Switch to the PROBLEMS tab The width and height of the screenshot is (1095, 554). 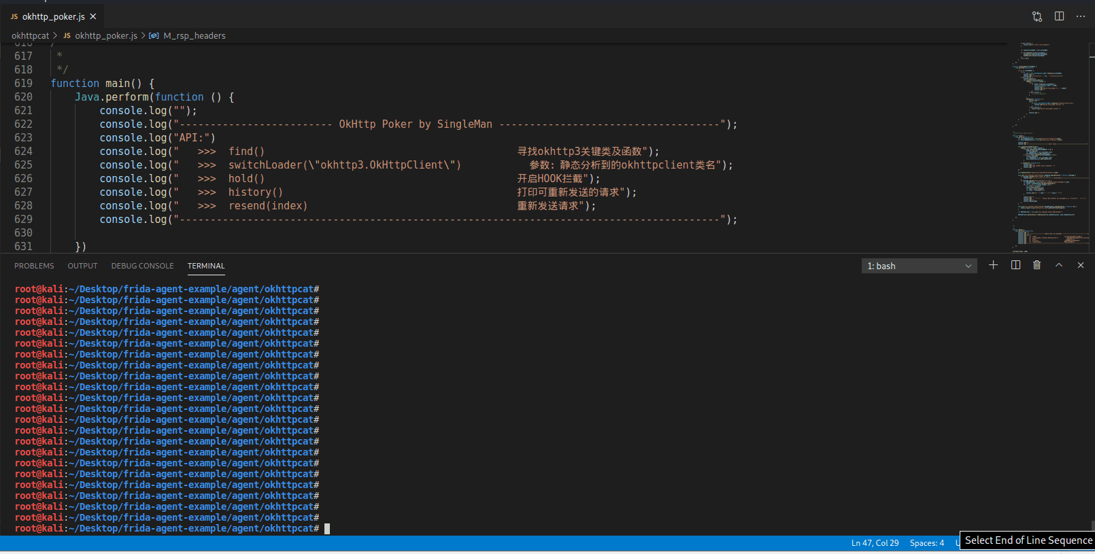coord(34,266)
